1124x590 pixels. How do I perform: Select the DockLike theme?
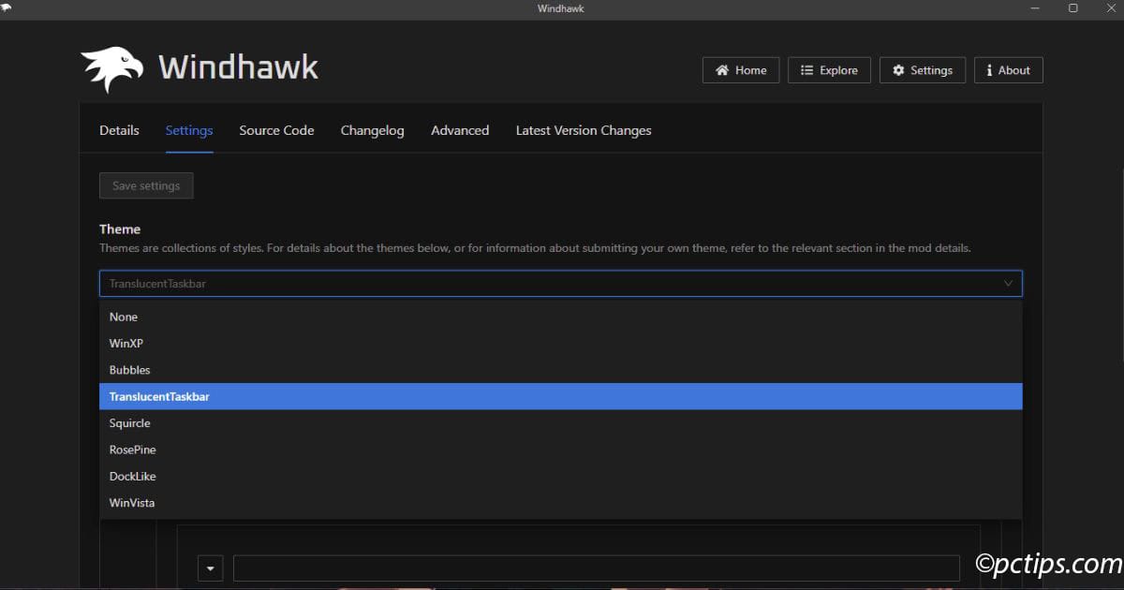560,476
